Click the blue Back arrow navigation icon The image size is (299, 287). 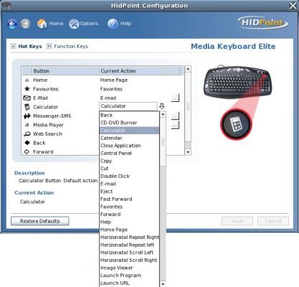(x=12, y=24)
